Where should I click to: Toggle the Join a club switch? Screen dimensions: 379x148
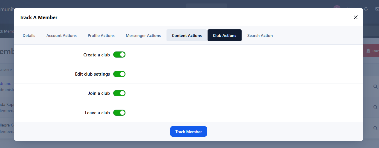(x=119, y=93)
